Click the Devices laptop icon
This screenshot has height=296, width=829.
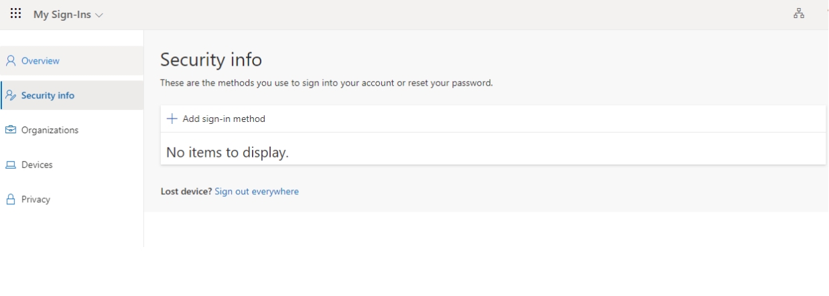point(11,165)
